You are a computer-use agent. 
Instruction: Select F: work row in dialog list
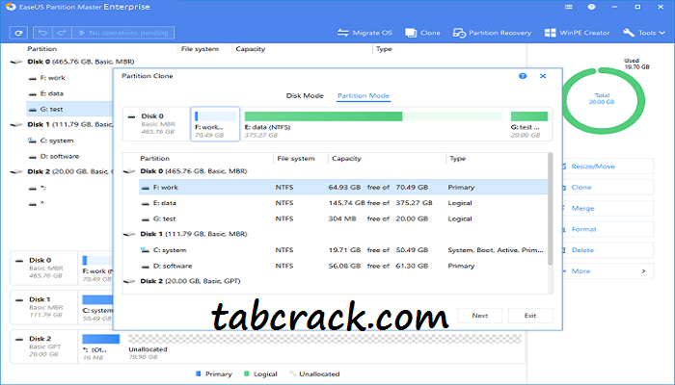tap(343, 188)
